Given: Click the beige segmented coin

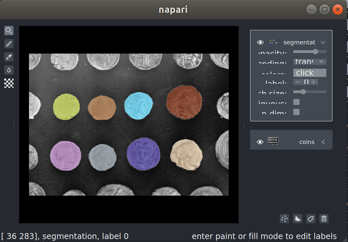Looking at the screenshot, I should [187, 155].
